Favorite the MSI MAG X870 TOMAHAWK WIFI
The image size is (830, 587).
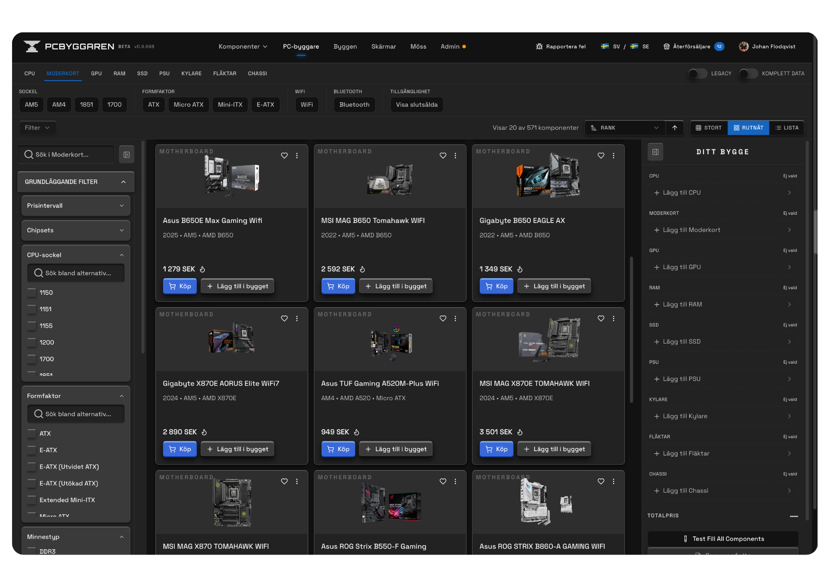click(284, 482)
